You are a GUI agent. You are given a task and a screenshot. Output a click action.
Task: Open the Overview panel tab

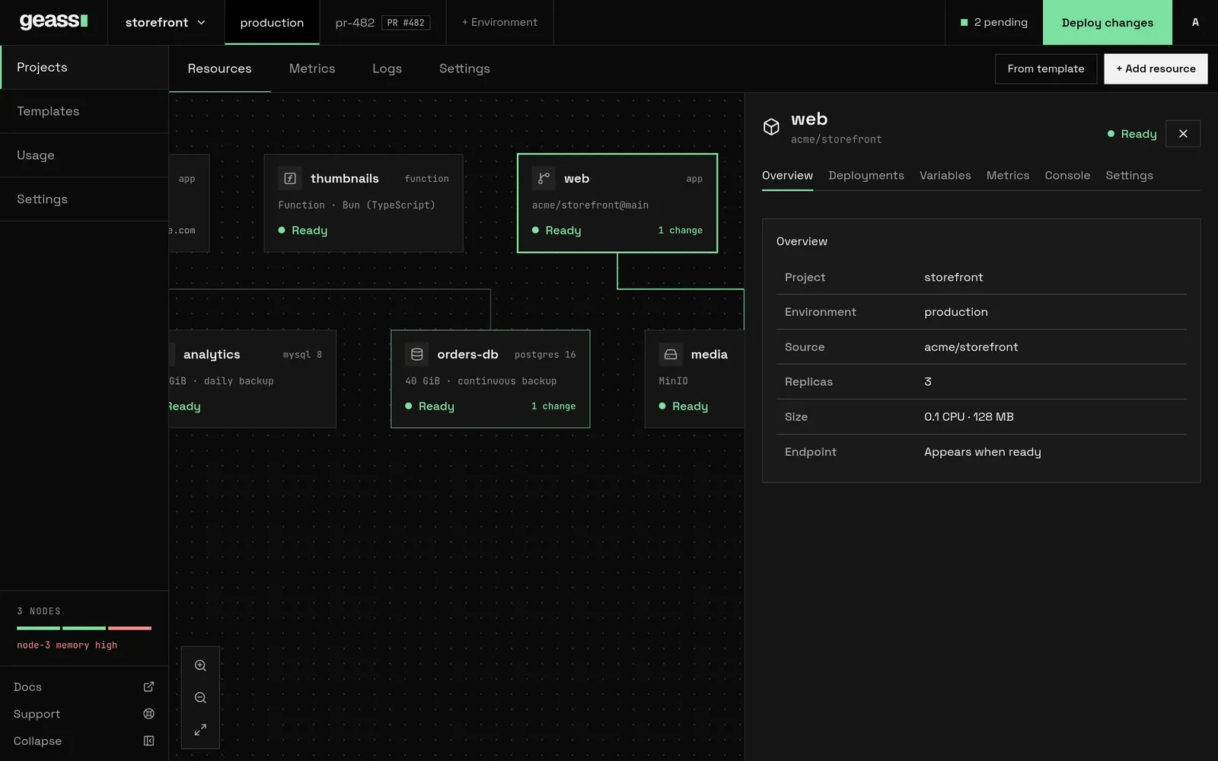pos(787,176)
